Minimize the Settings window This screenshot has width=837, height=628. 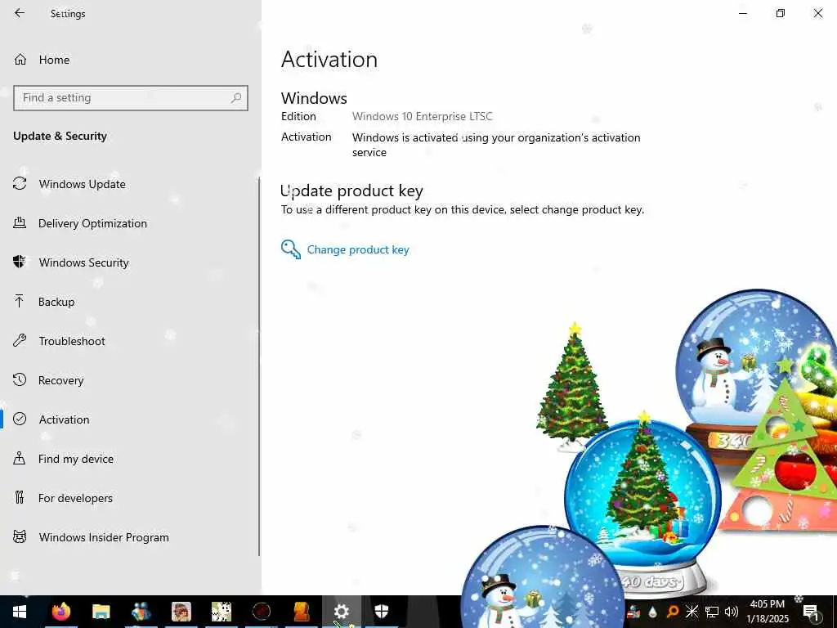(742, 13)
